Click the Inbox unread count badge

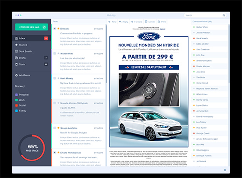coord(46,38)
